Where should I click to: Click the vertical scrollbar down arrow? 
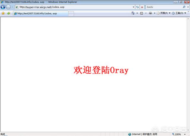(188, 130)
